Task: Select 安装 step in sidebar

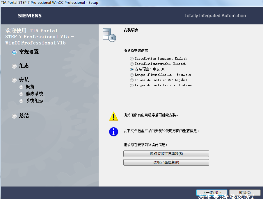Action: 24,80
